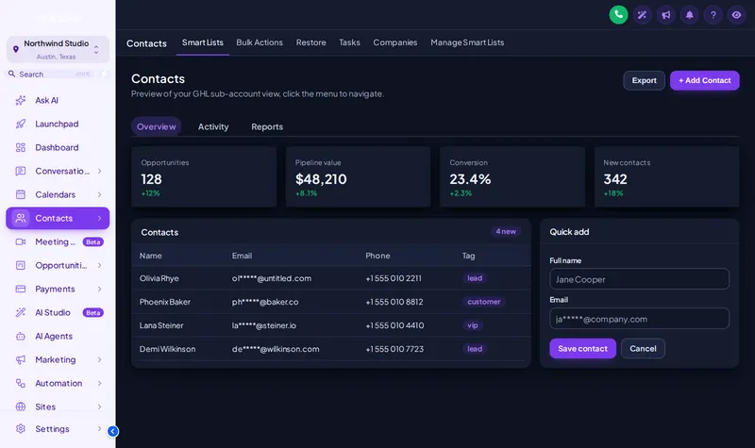Focus the Email input in Quick add

point(639,319)
